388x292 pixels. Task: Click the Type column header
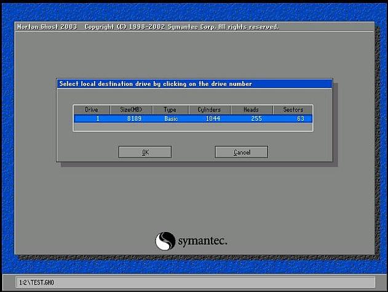170,110
